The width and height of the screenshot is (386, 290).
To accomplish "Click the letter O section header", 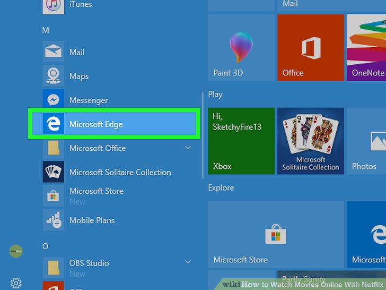I will pos(45,246).
